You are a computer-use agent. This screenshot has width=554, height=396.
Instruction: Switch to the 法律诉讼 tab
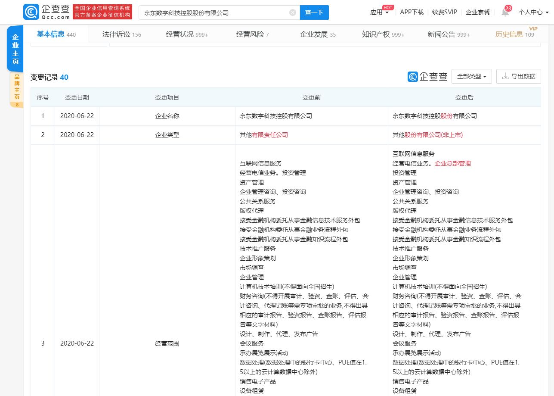tap(122, 34)
